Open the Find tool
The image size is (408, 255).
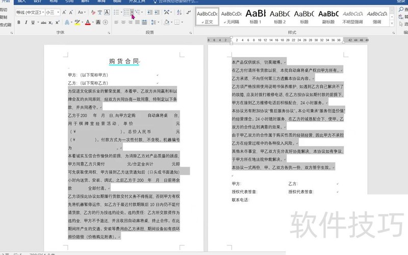tap(403, 9)
